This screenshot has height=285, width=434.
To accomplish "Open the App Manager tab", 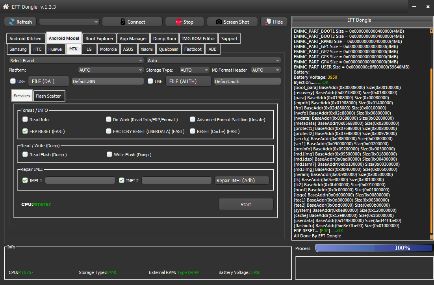I will (x=133, y=39).
